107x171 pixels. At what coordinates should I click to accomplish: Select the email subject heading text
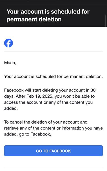(x=48, y=15)
